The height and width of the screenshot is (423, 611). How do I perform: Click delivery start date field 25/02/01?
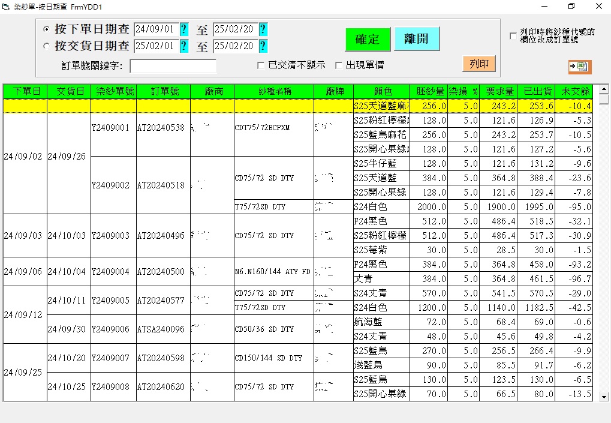click(x=156, y=46)
